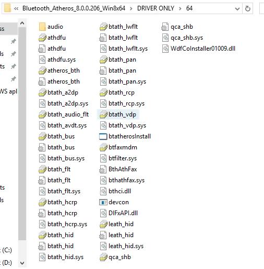Click the btath_a2dp security catalog icon
This screenshot has width=264, height=269.
click(x=42, y=92)
